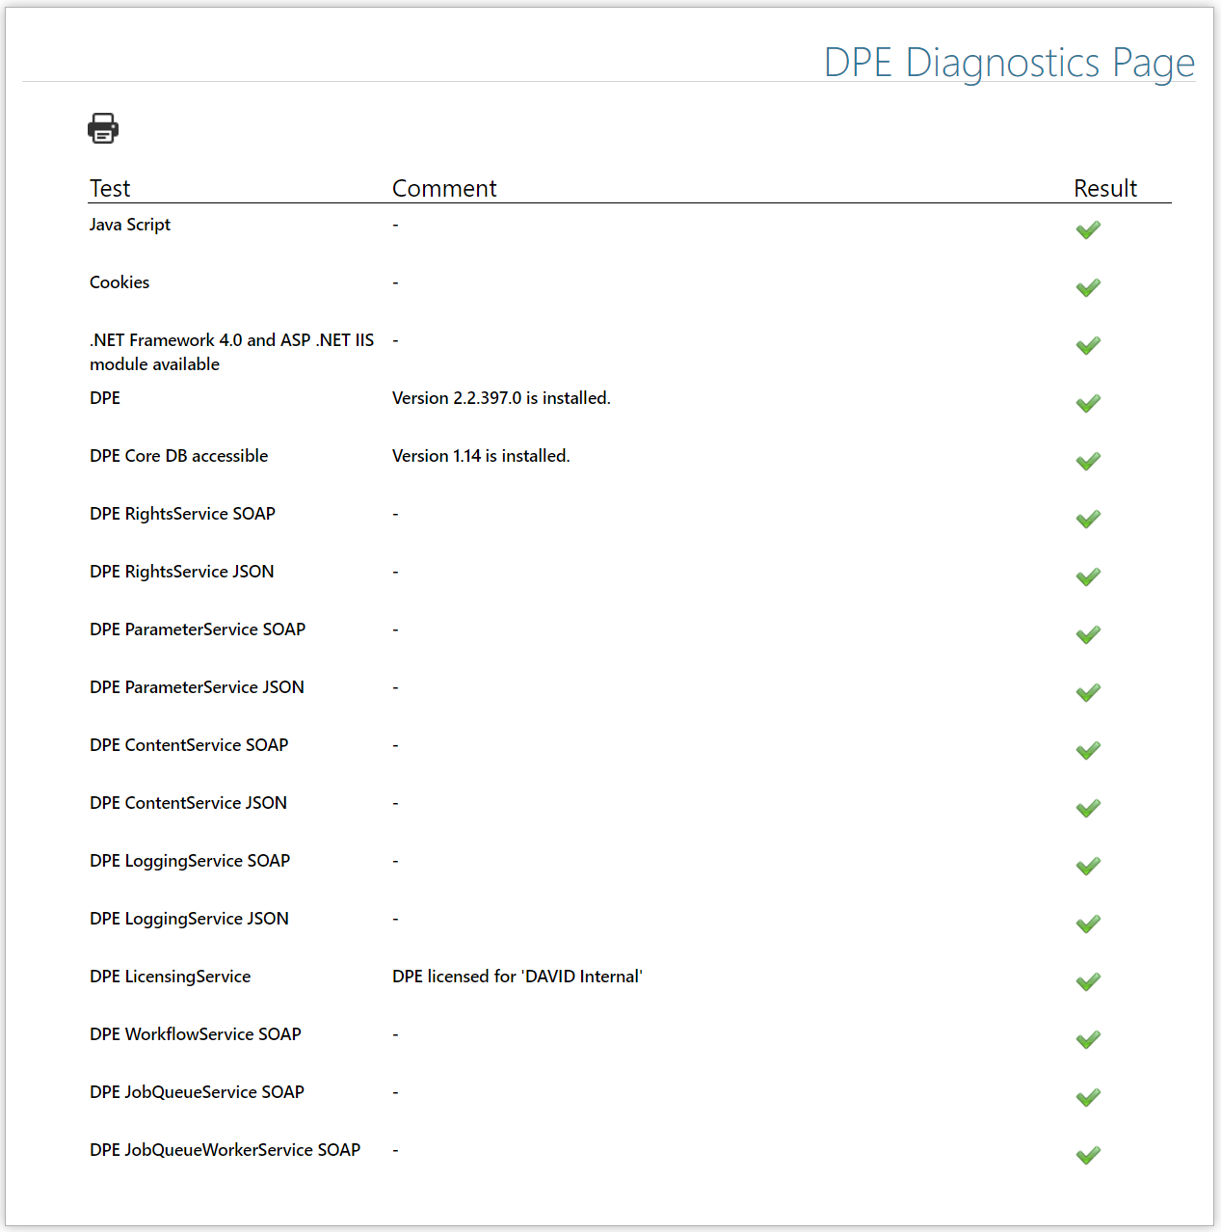Click the DPE ParameterService SOAP test name
This screenshot has width=1221, height=1232.
(x=198, y=629)
